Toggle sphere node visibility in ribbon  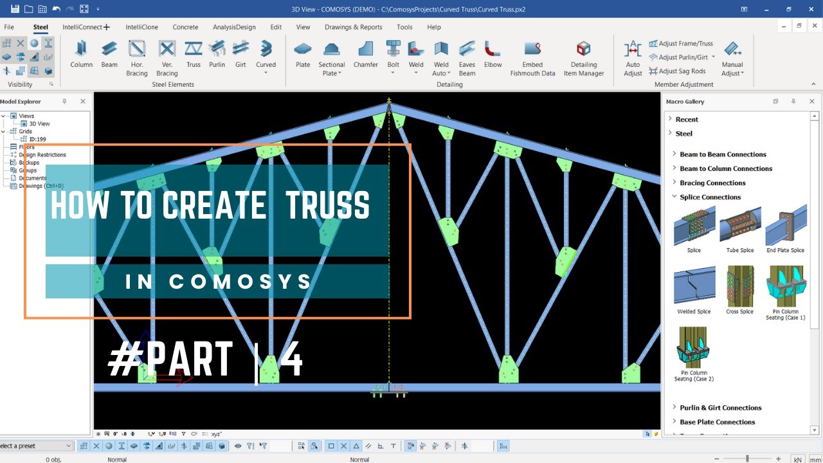coord(34,43)
